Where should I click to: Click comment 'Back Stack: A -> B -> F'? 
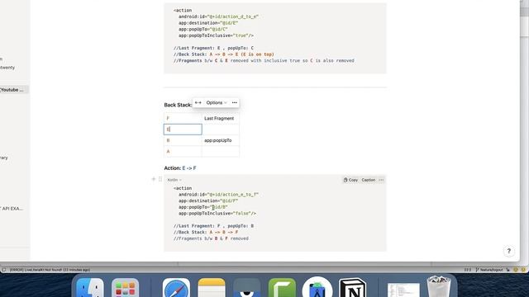coord(206,233)
